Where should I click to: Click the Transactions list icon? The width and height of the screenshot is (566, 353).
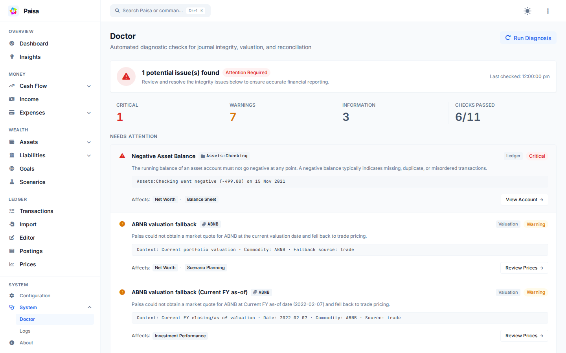12,211
